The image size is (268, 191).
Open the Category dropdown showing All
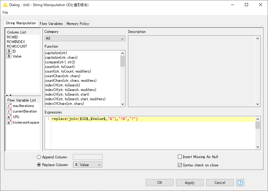(85, 38)
